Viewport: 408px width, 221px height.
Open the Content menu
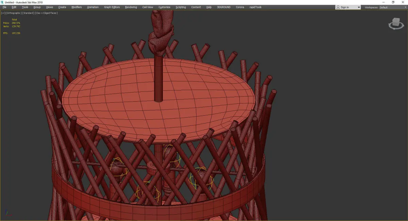[x=196, y=7]
